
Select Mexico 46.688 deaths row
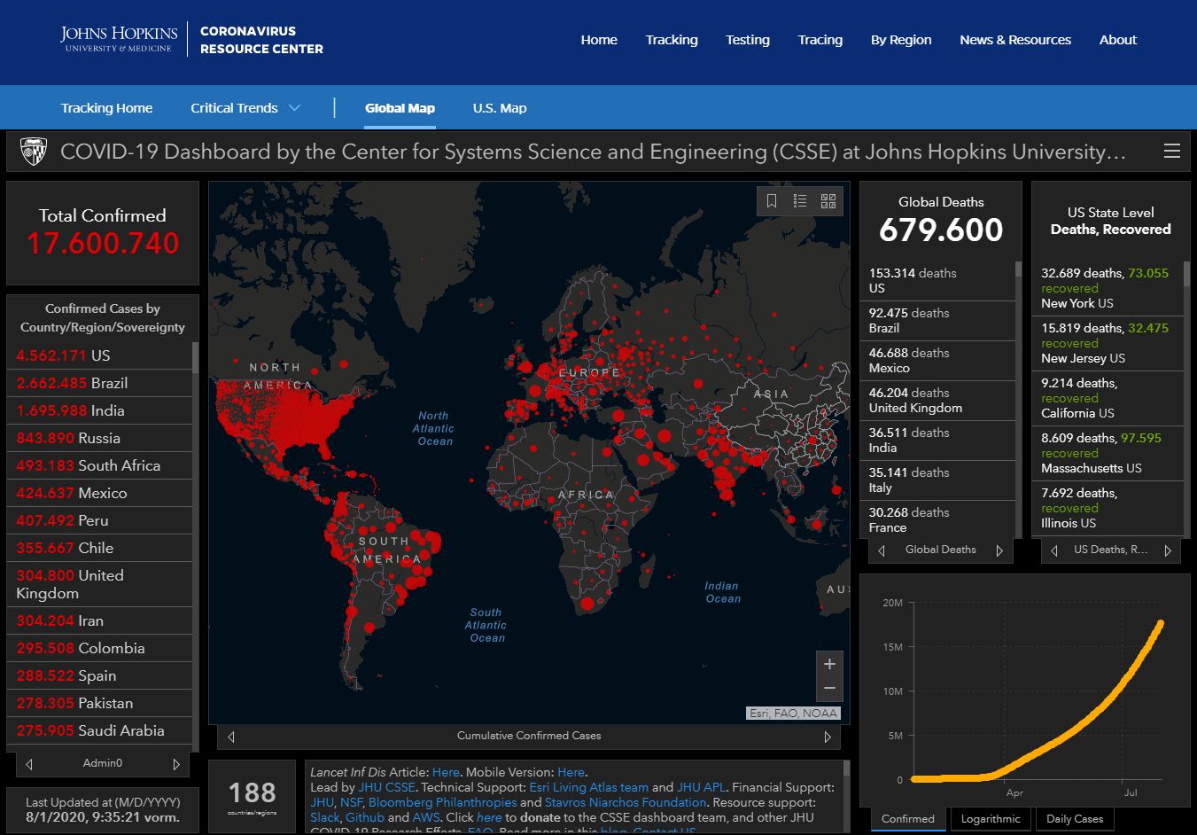[x=937, y=360]
